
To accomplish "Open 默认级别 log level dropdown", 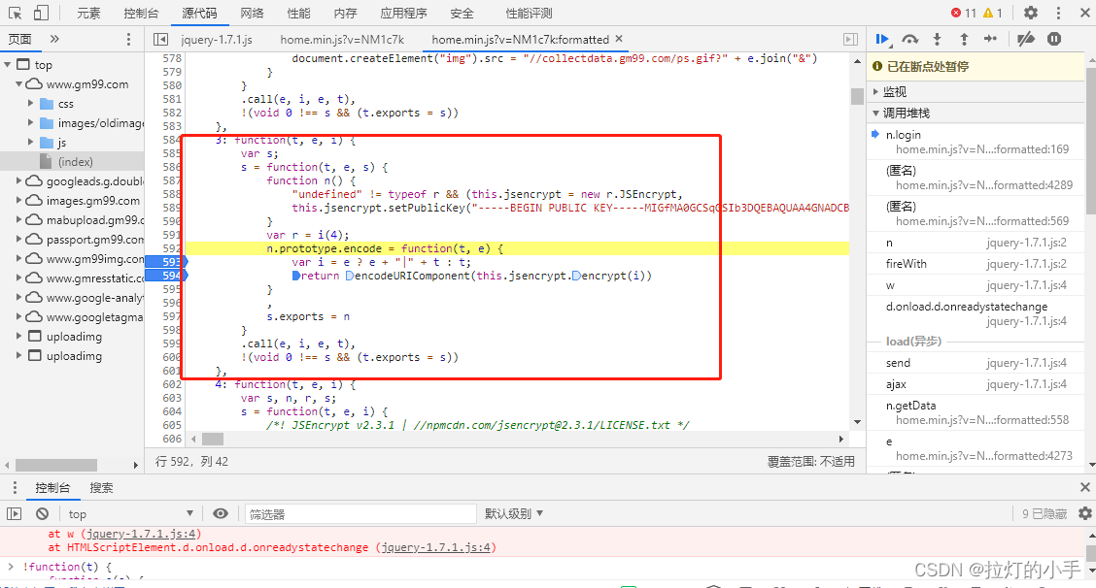I will click(514, 514).
